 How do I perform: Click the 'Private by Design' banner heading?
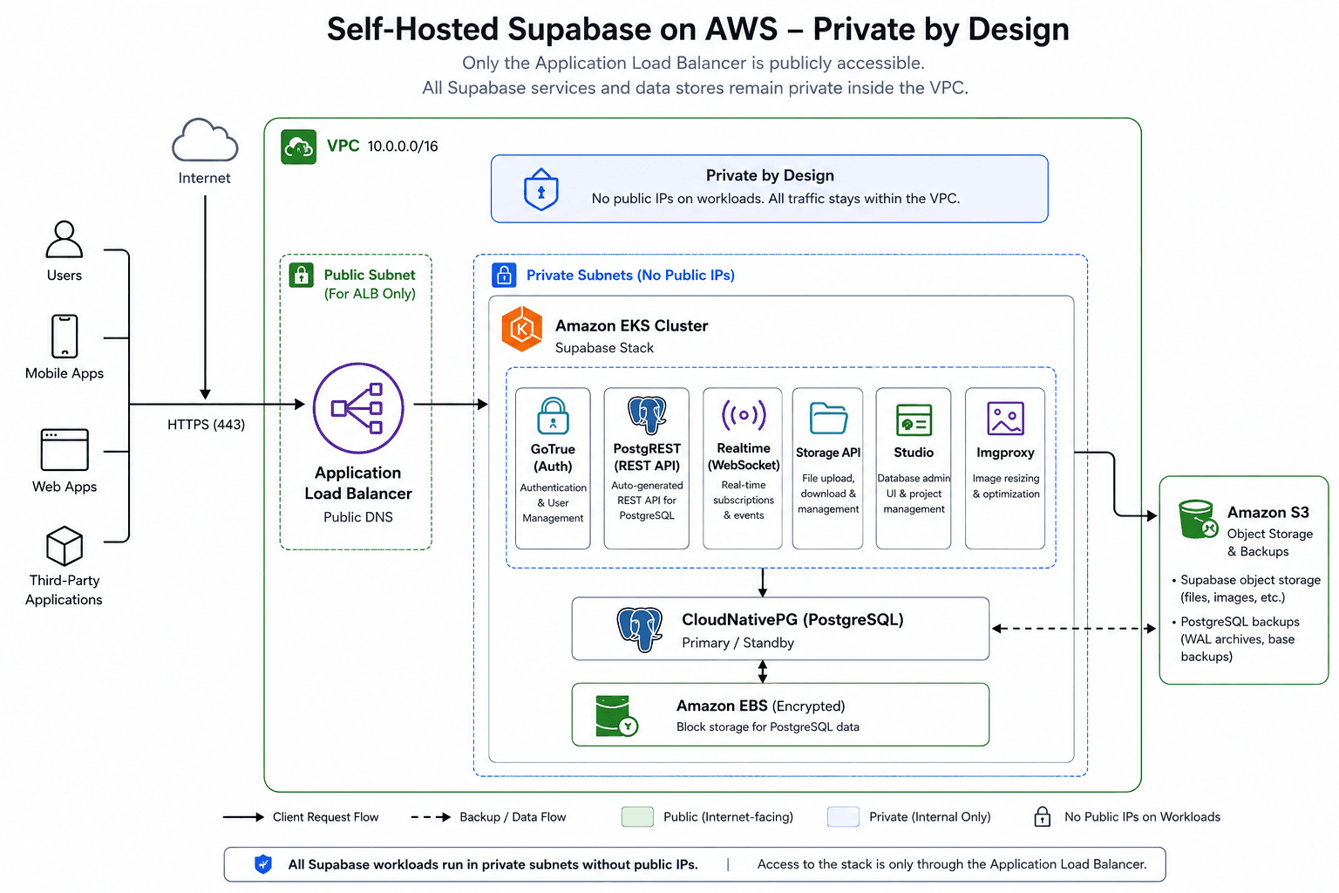click(770, 175)
